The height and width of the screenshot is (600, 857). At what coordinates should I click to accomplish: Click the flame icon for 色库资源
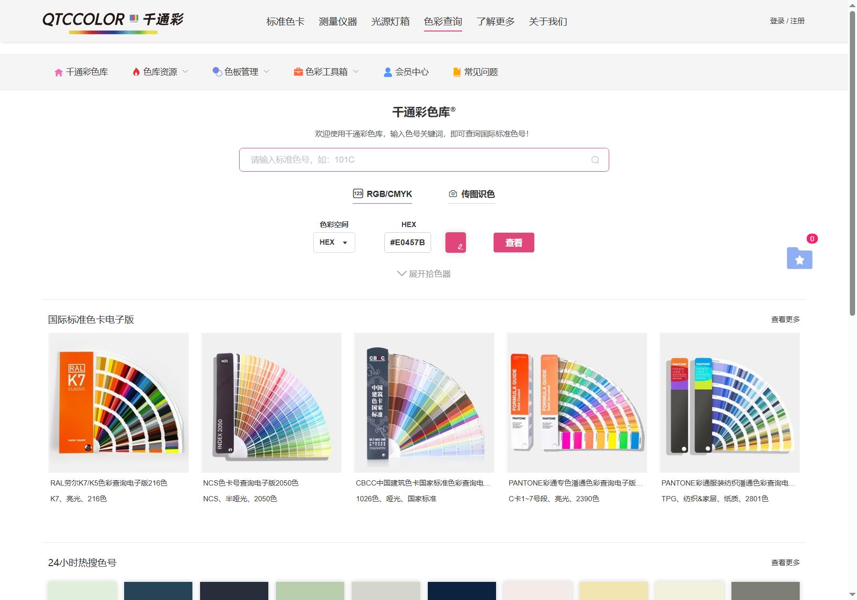click(136, 72)
